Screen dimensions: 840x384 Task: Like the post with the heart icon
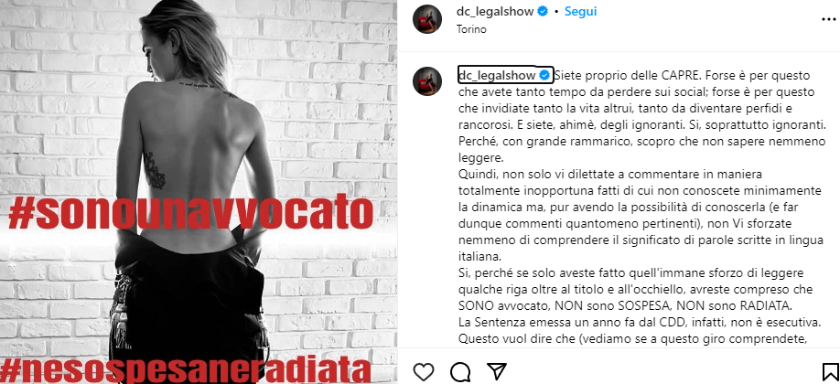click(424, 371)
